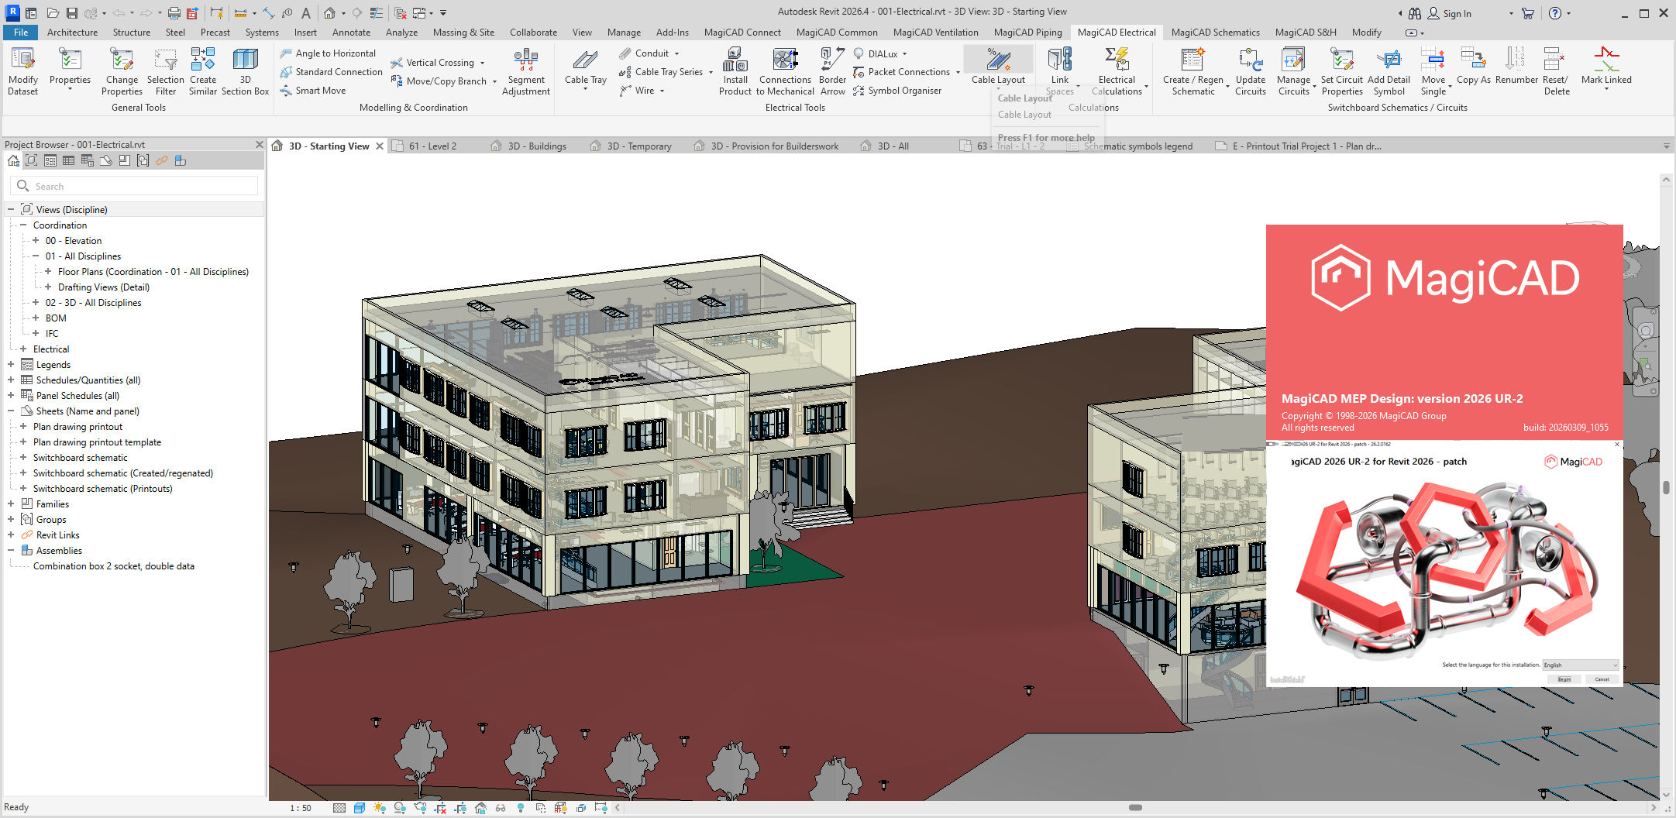This screenshot has height=818, width=1676.
Task: Toggle Temporary Hide/Isolate glasses icon
Action: click(x=501, y=808)
